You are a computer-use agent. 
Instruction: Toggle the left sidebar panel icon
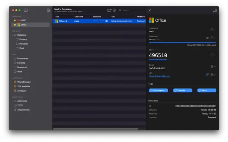pos(26,10)
